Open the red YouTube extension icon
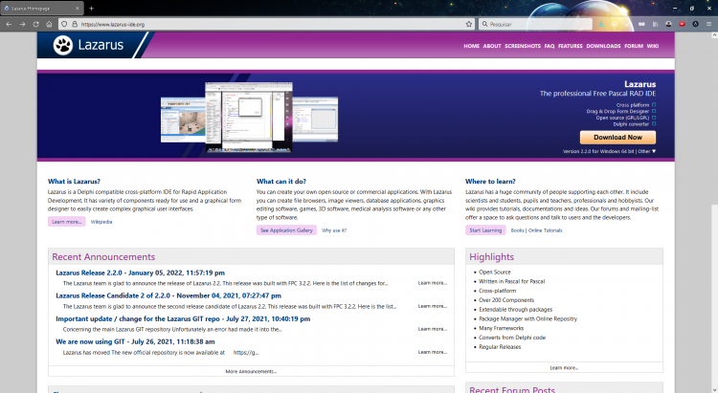The height and width of the screenshot is (393, 718). point(682,24)
